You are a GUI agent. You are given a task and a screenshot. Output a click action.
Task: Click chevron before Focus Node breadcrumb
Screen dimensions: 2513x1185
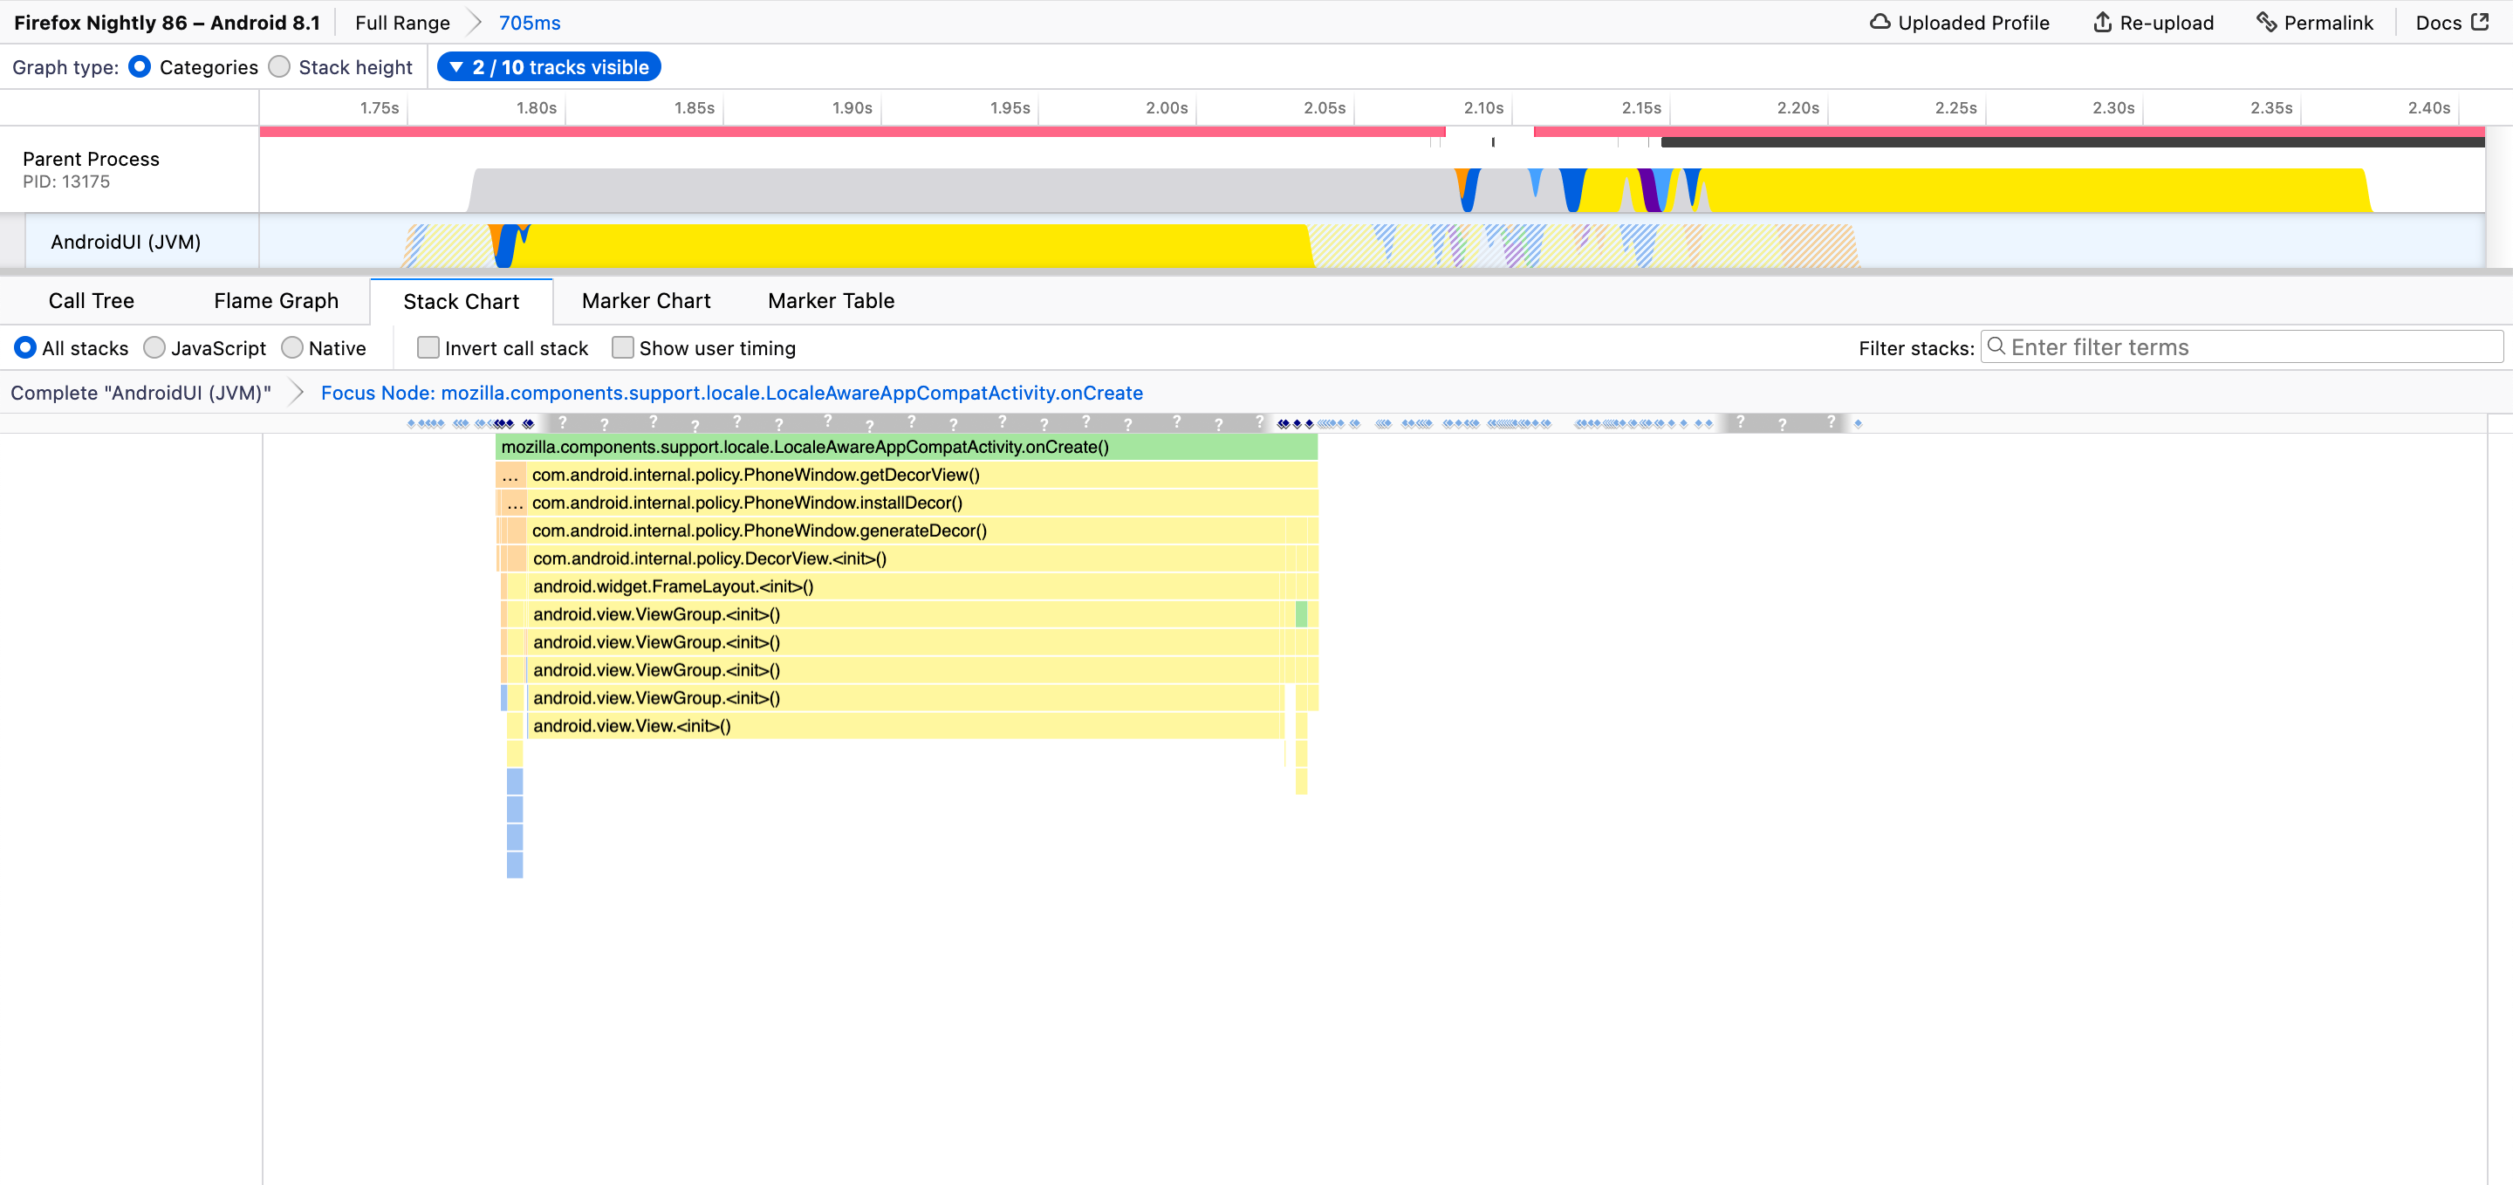[297, 393]
